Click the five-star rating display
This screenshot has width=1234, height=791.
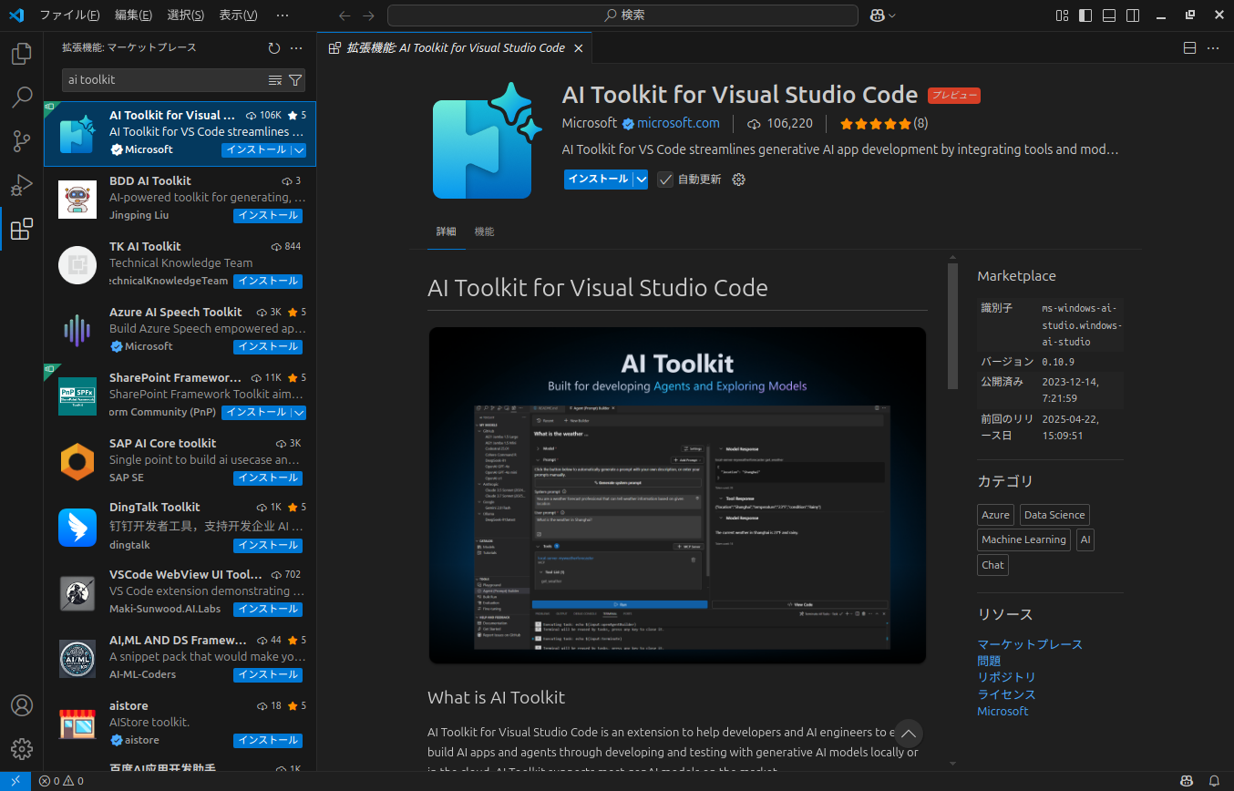[875, 123]
